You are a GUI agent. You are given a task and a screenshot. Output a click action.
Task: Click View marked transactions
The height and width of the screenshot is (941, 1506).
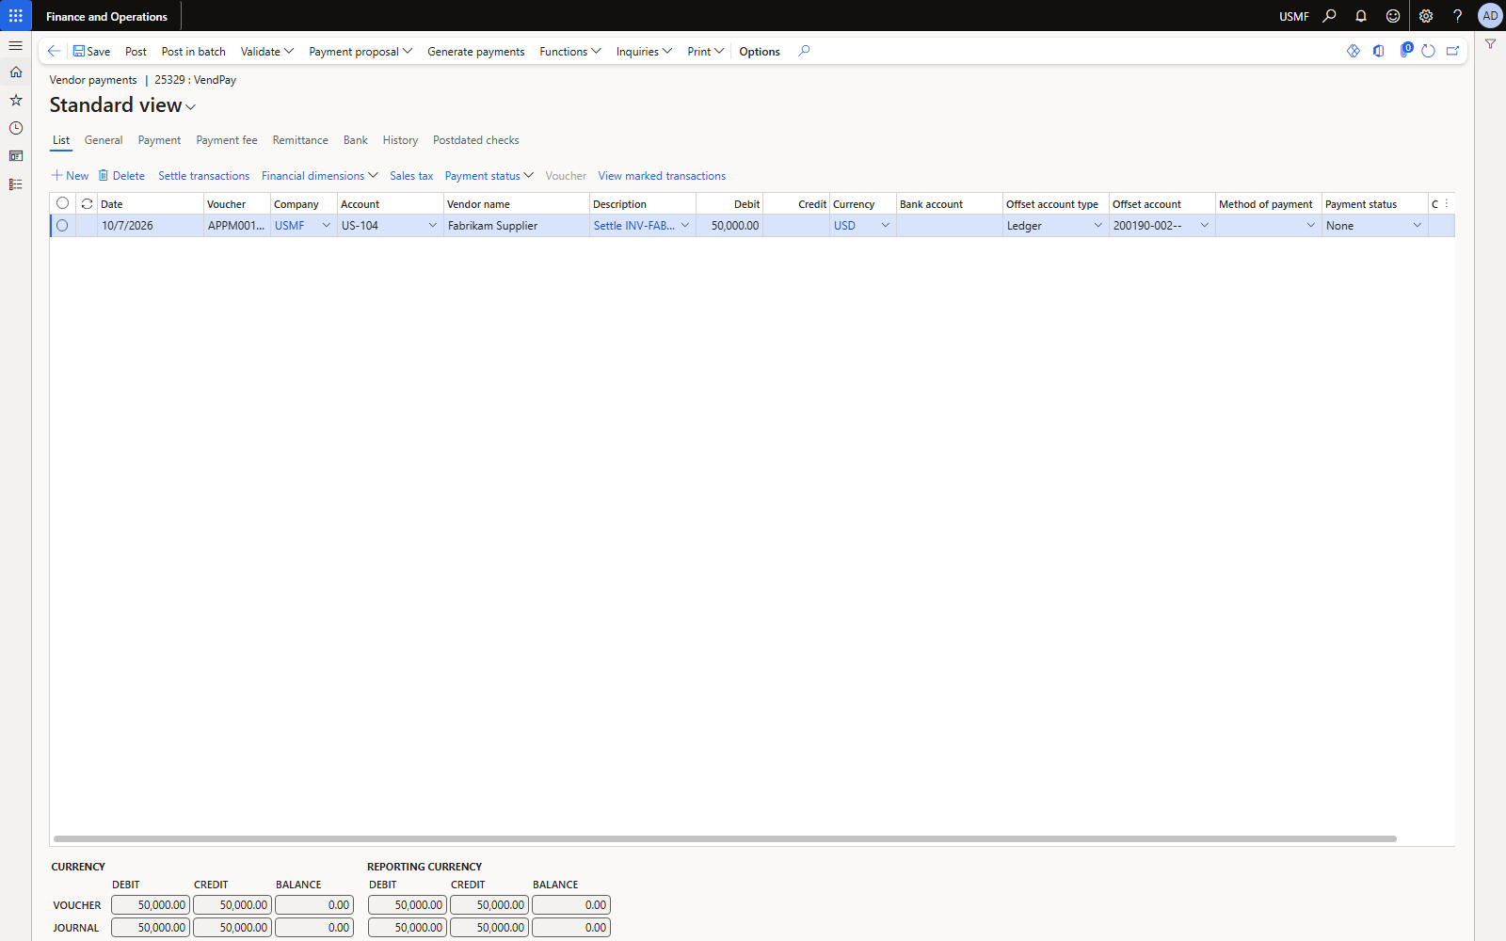pyautogui.click(x=662, y=176)
